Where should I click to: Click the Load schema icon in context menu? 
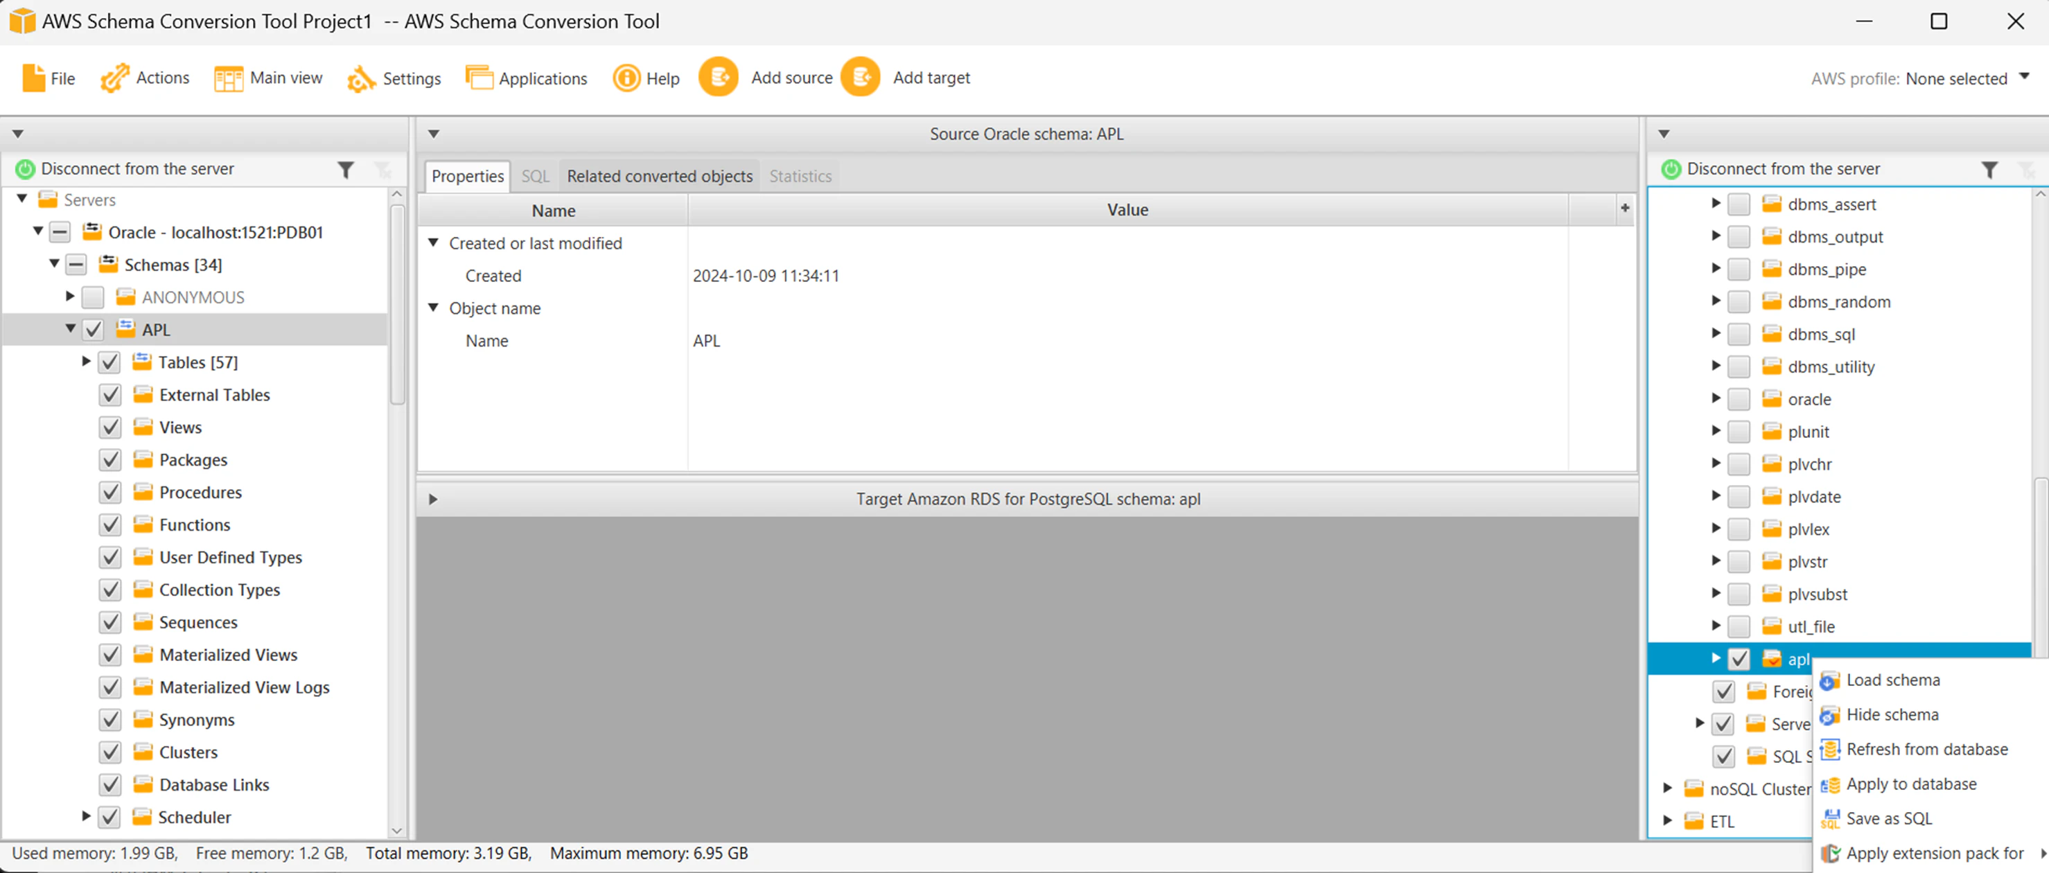click(x=1830, y=680)
